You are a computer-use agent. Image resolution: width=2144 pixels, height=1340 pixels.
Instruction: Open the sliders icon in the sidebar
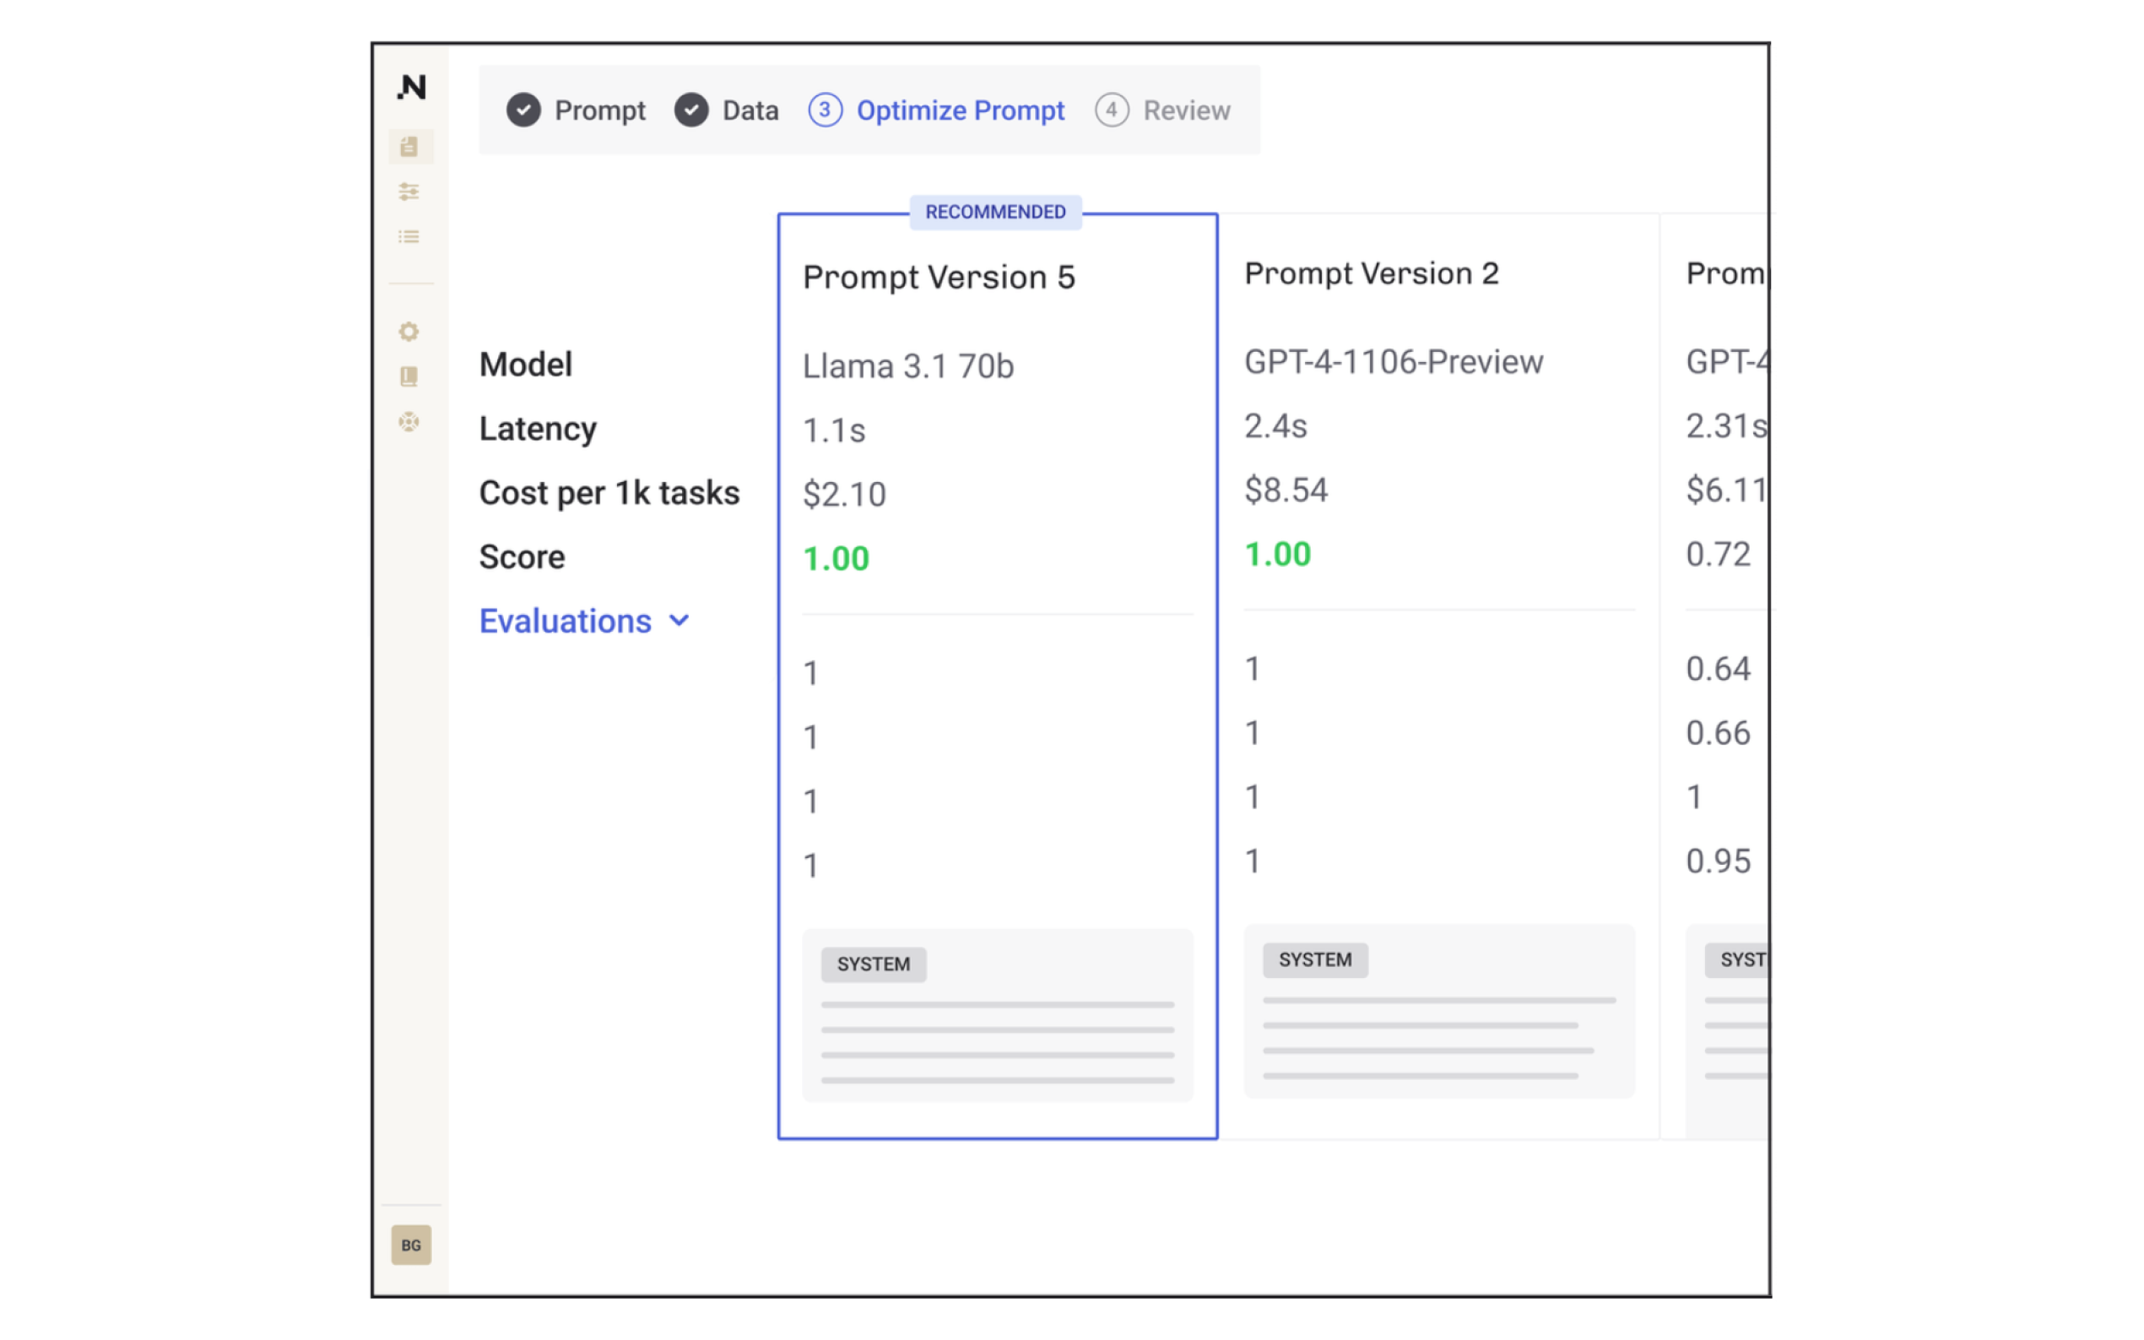(409, 192)
